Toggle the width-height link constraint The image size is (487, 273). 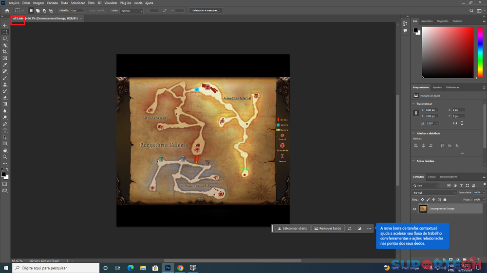[x=416, y=113]
